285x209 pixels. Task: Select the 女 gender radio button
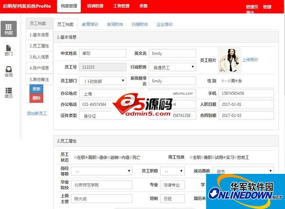(237, 81)
